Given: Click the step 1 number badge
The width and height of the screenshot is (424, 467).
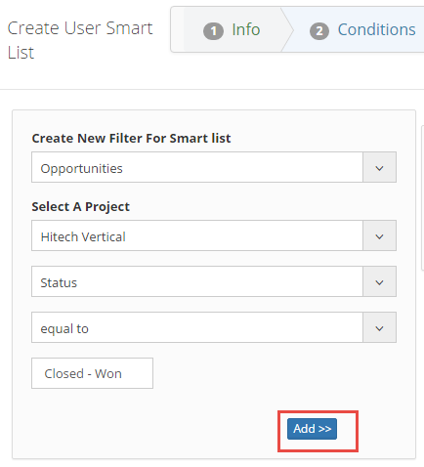Looking at the screenshot, I should pos(213,31).
